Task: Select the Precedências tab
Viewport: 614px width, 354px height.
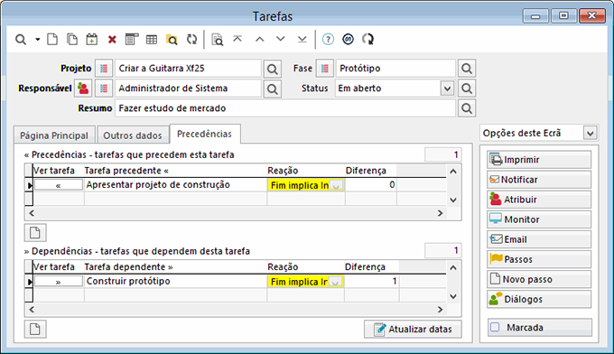Action: coord(204,134)
